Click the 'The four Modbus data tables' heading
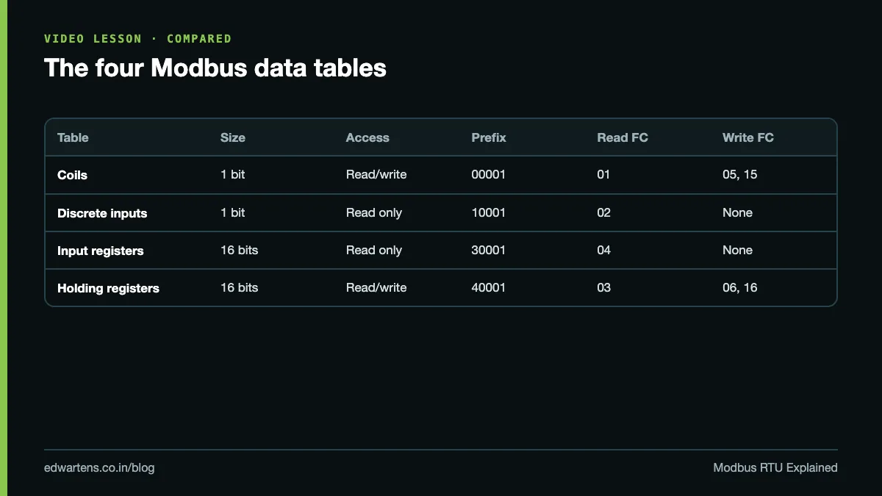This screenshot has width=882, height=496. click(215, 68)
